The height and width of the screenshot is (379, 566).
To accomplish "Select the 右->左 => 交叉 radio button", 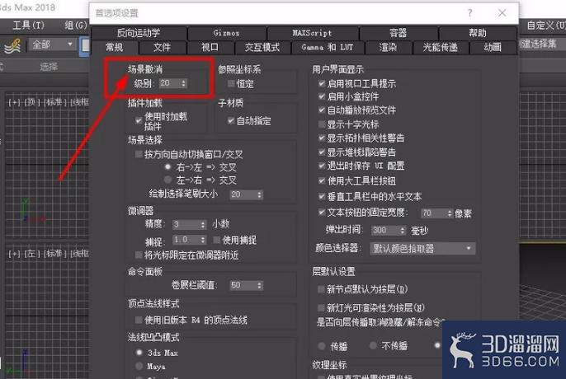I will (167, 167).
